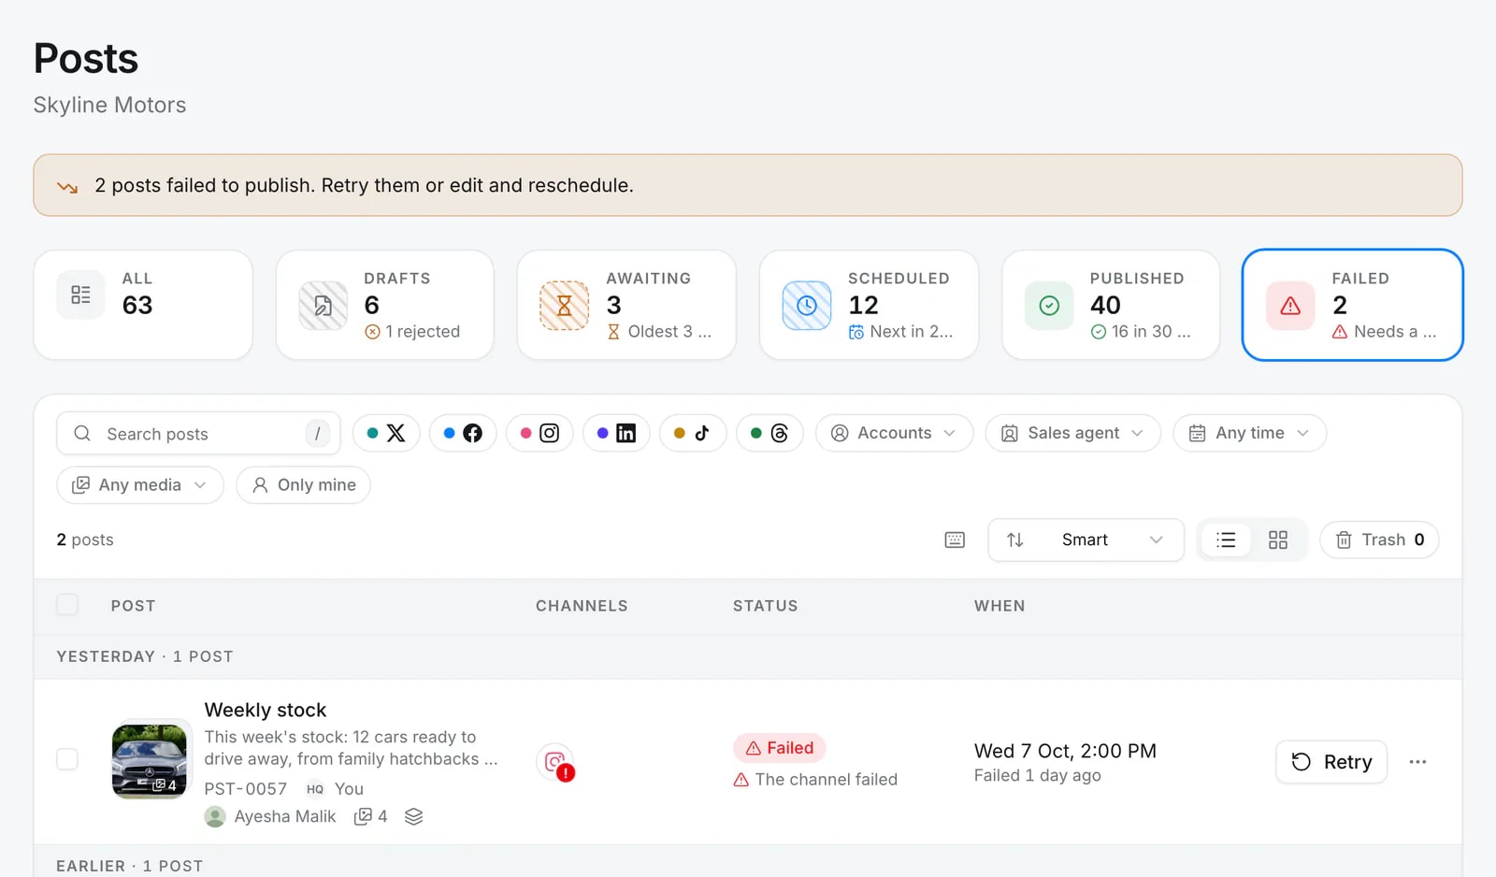Open the Weekly stock car thumbnail
Viewport: 1496px width, 877px height.
(150, 760)
